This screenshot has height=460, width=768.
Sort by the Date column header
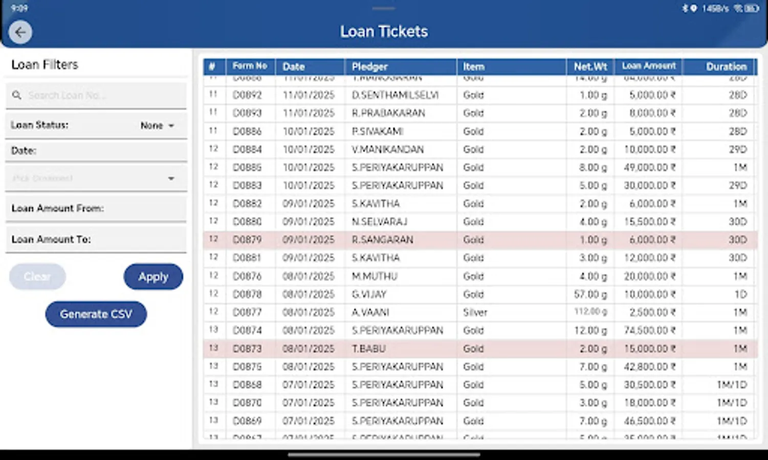[x=293, y=66]
